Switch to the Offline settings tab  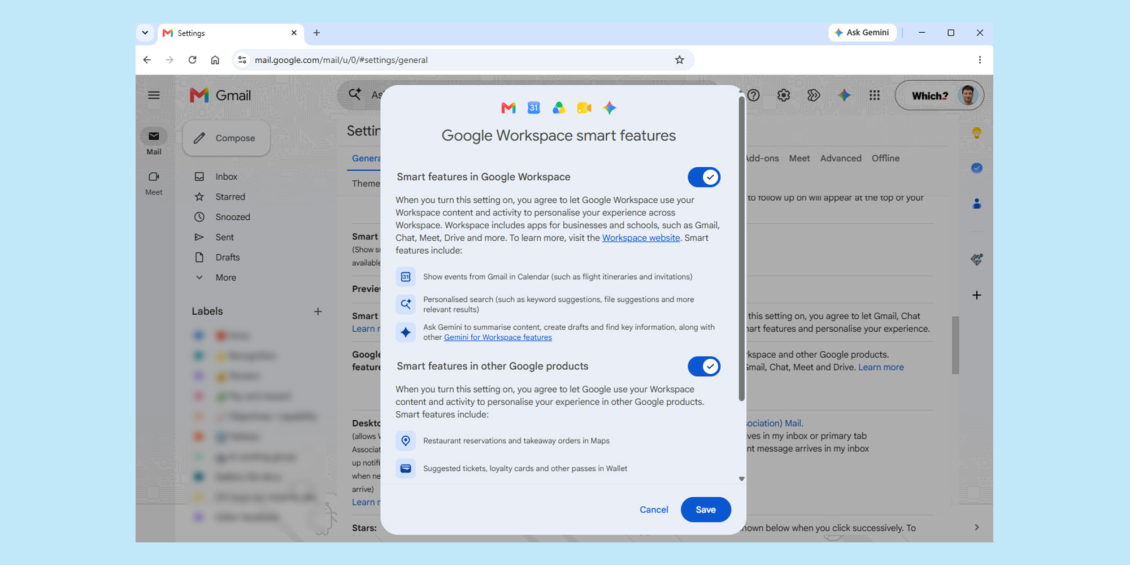point(885,159)
